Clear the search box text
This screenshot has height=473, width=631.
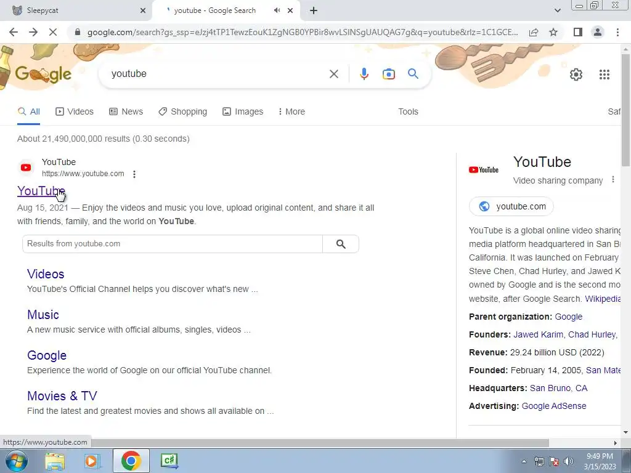pos(334,74)
